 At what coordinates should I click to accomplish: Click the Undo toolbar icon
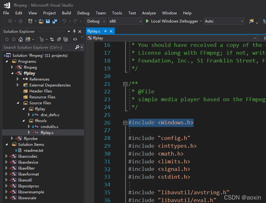point(64,21)
